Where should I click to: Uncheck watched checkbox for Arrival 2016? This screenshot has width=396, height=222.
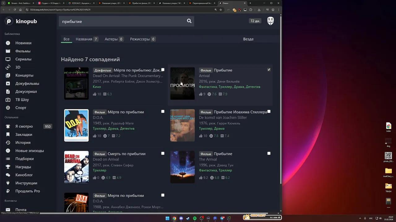[x=269, y=70]
